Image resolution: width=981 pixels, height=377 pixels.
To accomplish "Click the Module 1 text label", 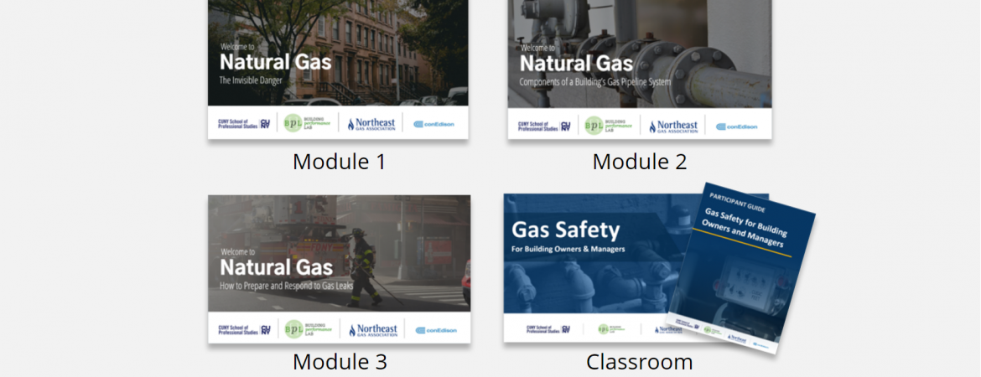I will click(x=339, y=161).
